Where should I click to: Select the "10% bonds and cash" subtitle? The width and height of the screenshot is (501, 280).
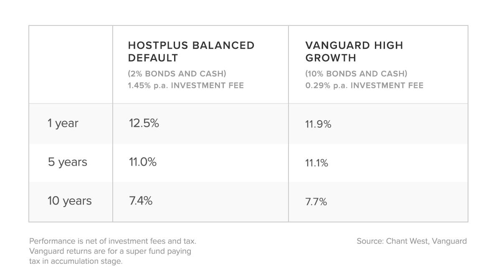pos(356,74)
